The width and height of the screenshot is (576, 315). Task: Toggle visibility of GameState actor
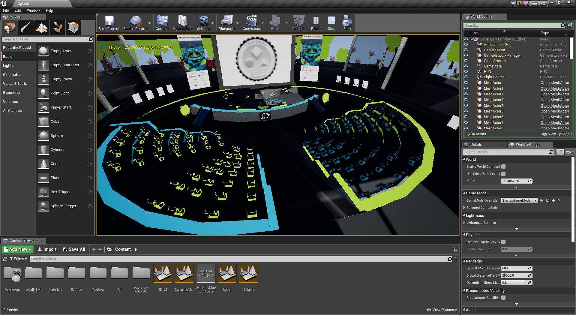466,66
